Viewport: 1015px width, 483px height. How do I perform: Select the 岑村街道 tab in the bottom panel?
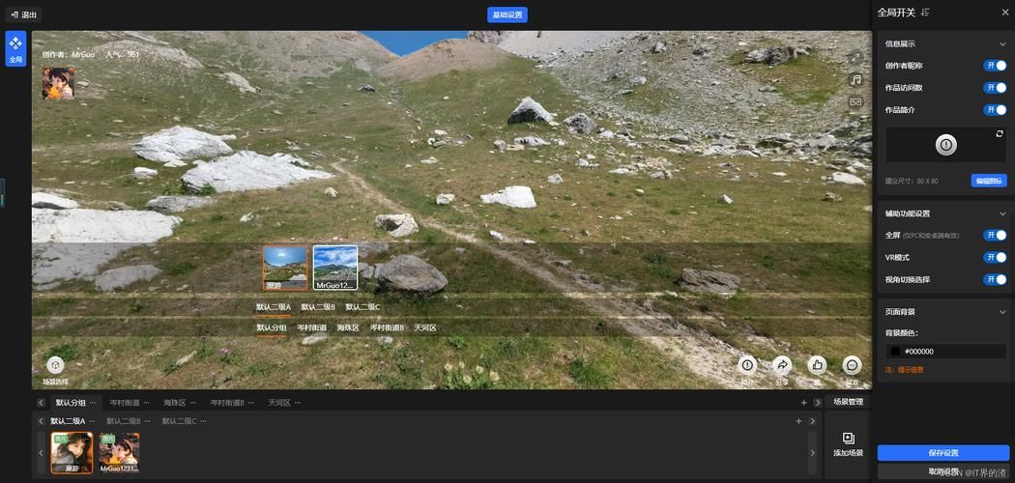[x=125, y=403]
